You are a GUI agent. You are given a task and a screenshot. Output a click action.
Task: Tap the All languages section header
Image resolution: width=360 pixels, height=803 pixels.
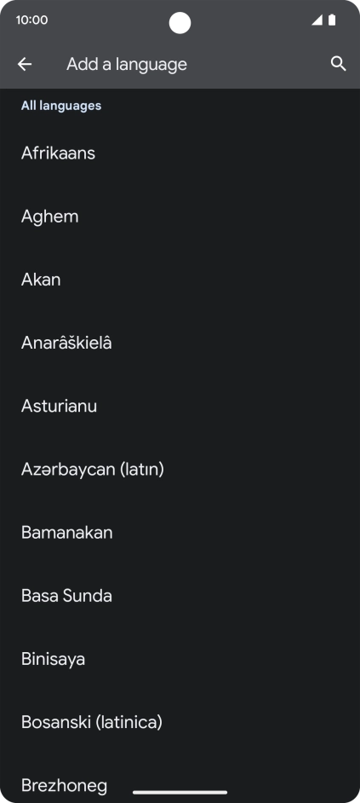pyautogui.click(x=61, y=106)
